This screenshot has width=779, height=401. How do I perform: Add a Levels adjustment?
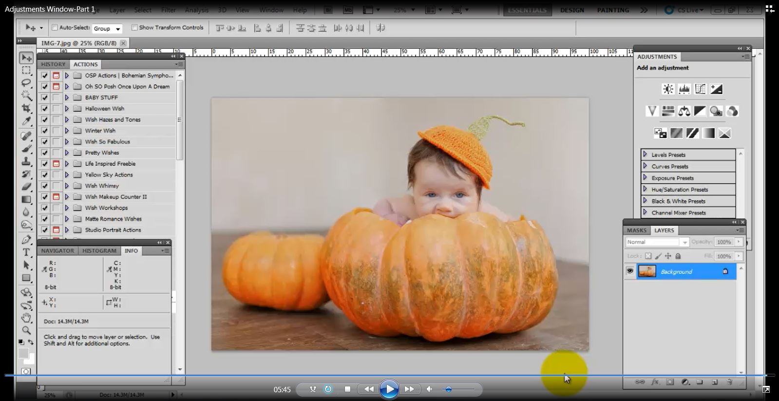[684, 89]
